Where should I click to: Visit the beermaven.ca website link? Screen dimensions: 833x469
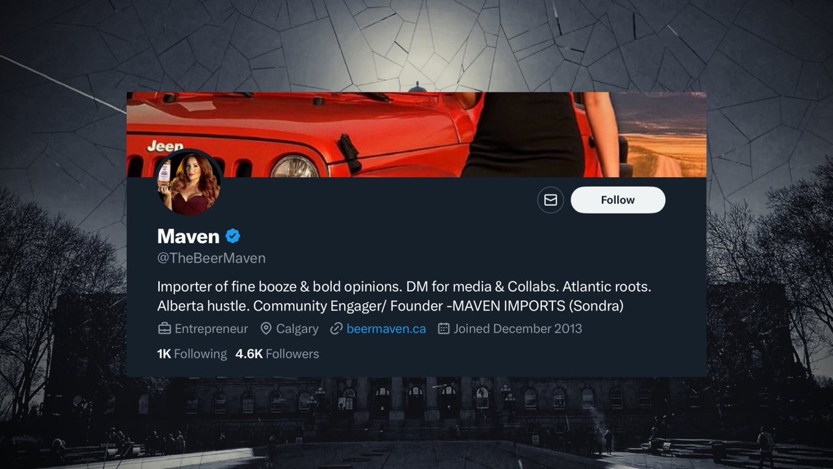click(386, 329)
